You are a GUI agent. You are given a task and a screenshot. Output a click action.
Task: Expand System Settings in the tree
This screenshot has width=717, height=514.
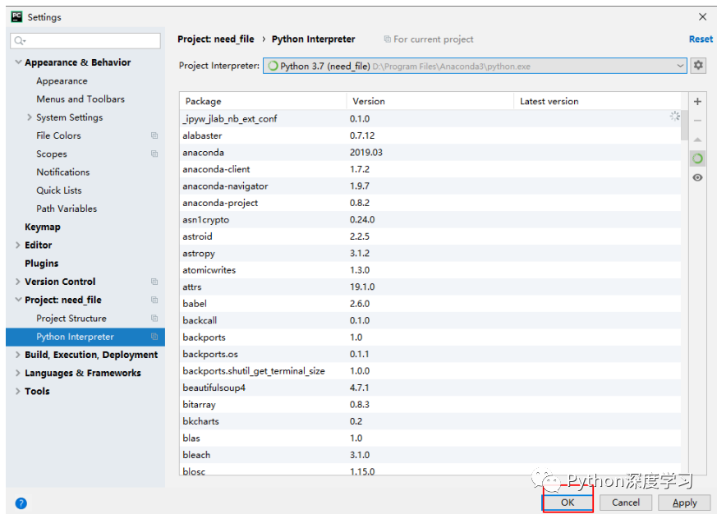(30, 117)
